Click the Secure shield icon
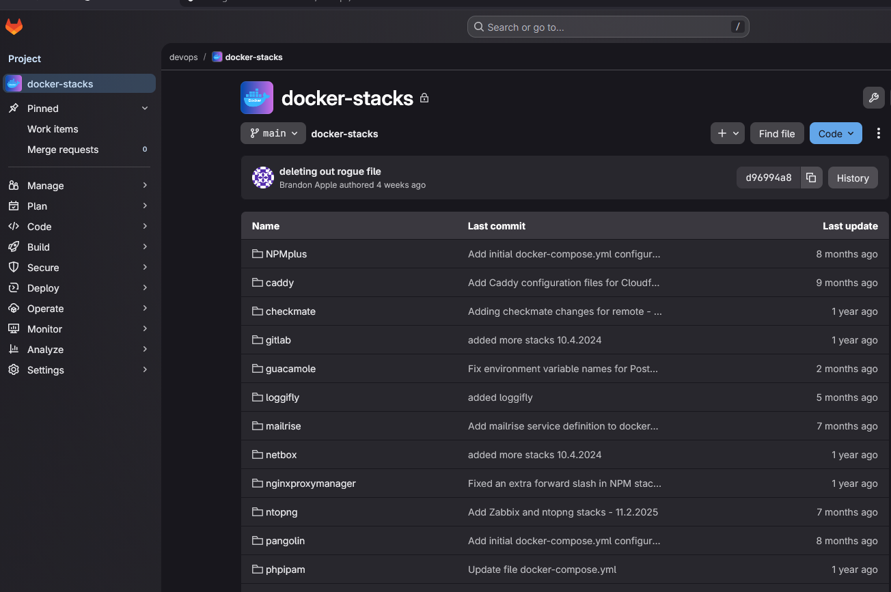The width and height of the screenshot is (891, 592). [x=13, y=268]
